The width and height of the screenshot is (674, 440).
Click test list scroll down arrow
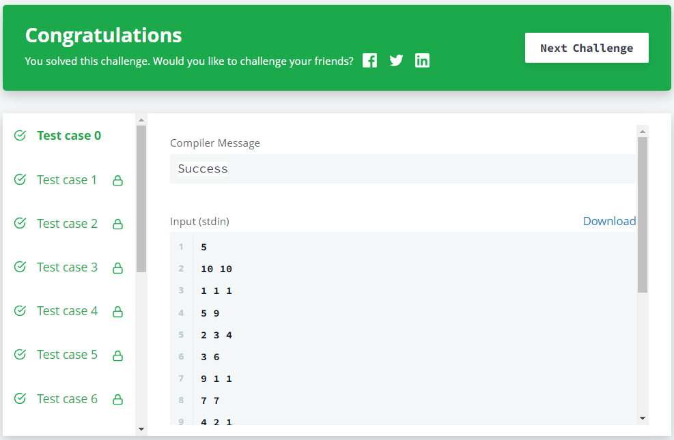pyautogui.click(x=141, y=429)
